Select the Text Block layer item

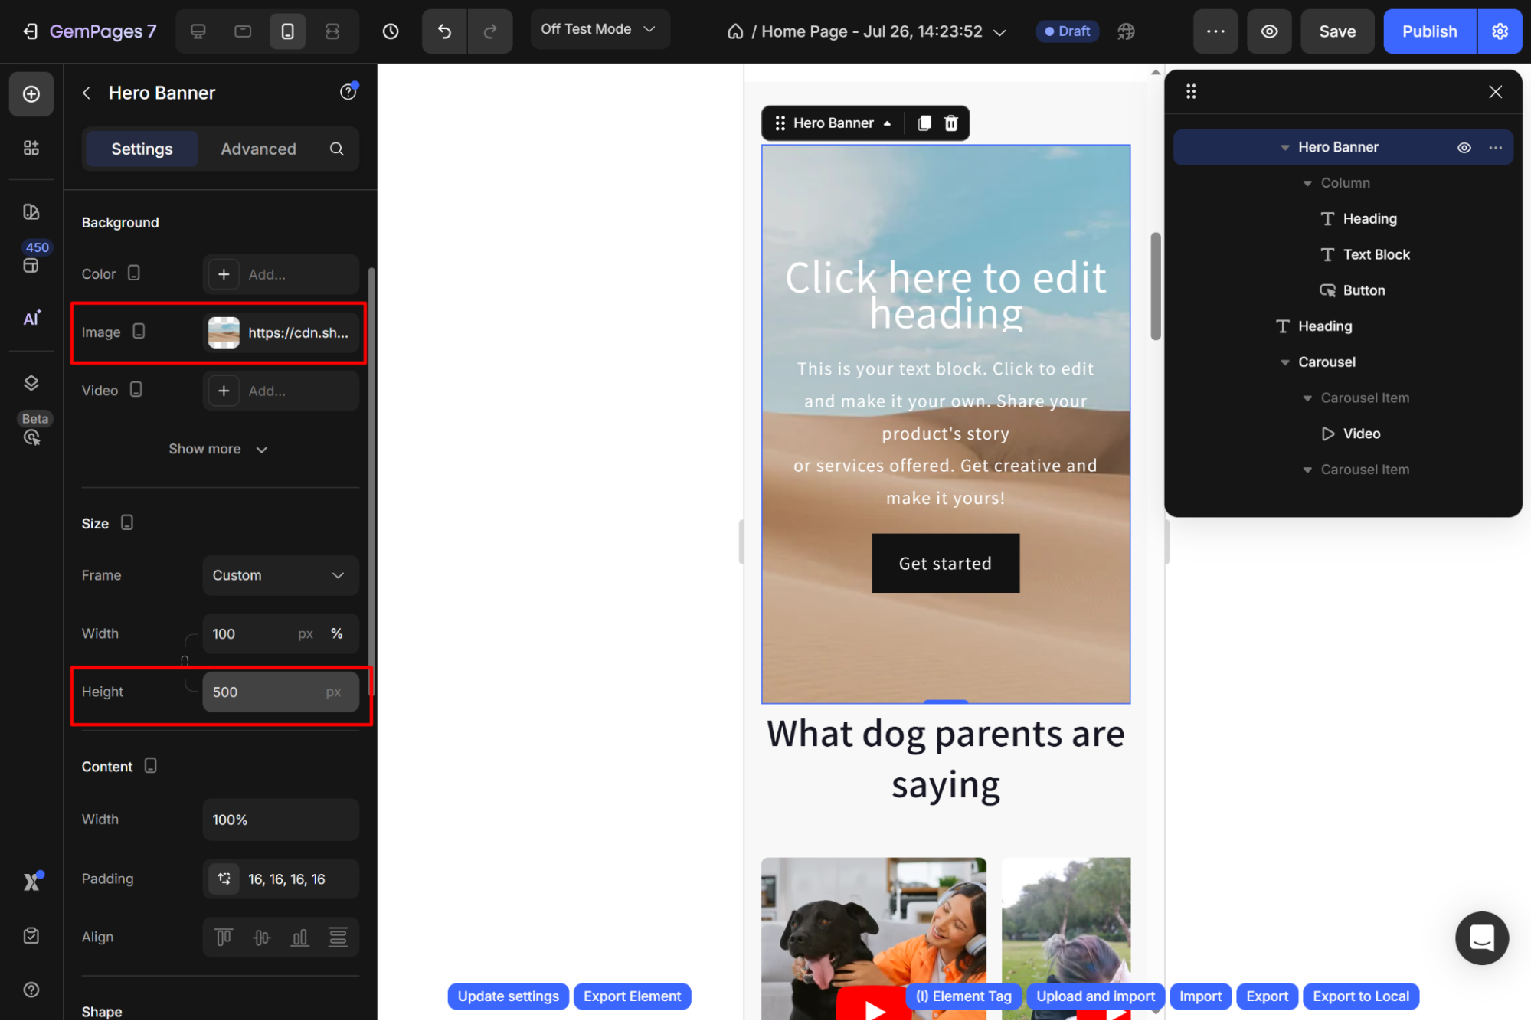[x=1376, y=254]
